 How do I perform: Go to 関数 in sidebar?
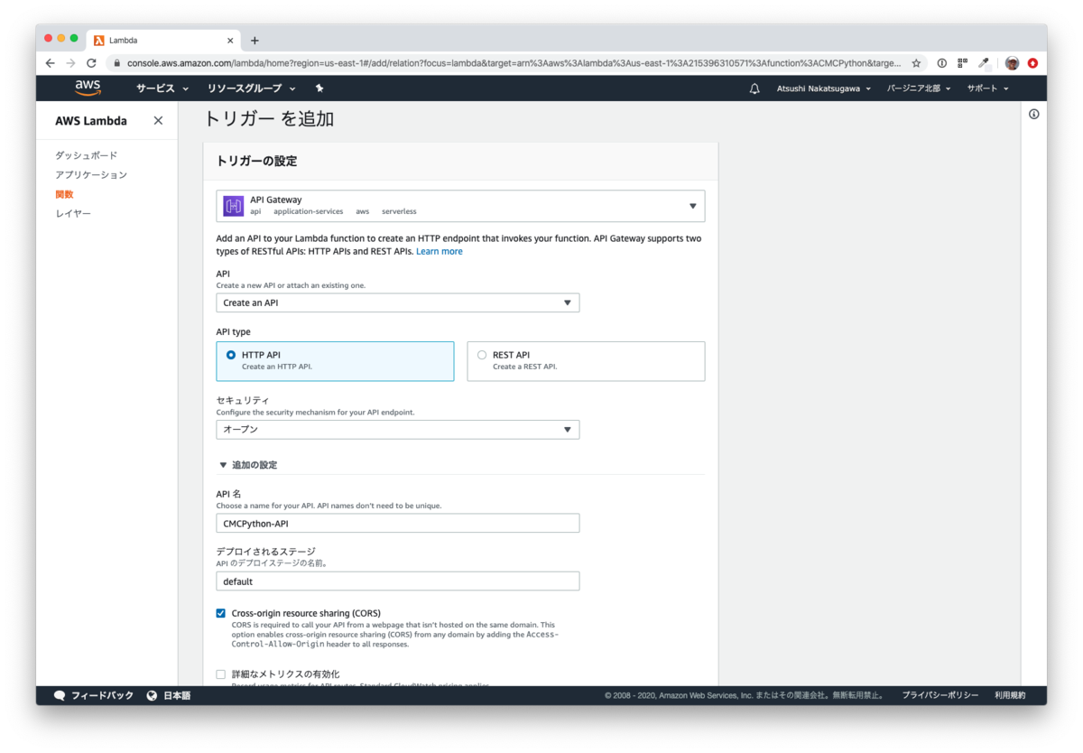[x=64, y=194]
